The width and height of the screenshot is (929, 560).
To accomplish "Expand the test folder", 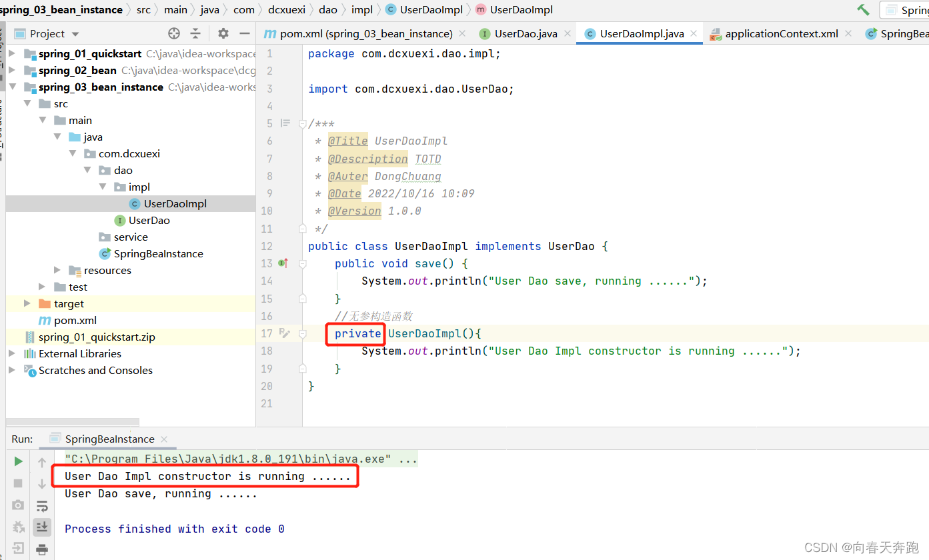I will (42, 287).
